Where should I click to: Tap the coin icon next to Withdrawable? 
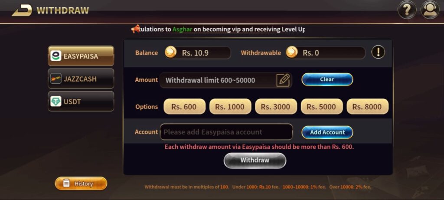click(292, 52)
